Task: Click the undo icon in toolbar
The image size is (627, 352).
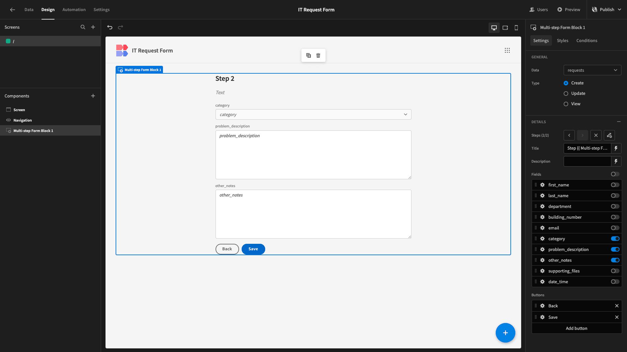Action: click(110, 27)
